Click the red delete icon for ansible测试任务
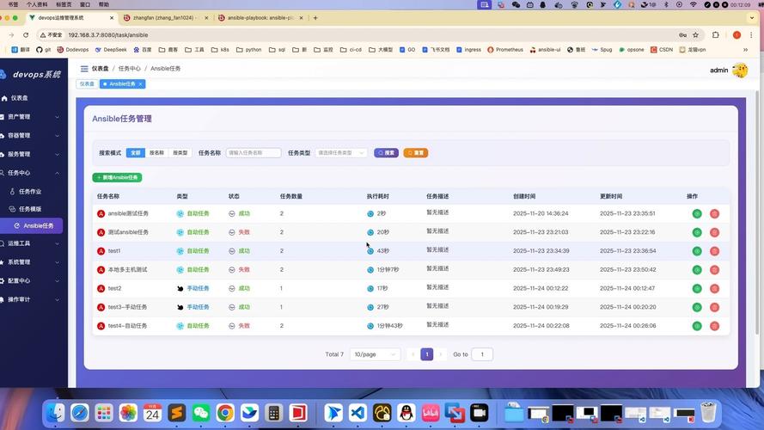Screen dimensions: 764x430 pyautogui.click(x=714, y=213)
